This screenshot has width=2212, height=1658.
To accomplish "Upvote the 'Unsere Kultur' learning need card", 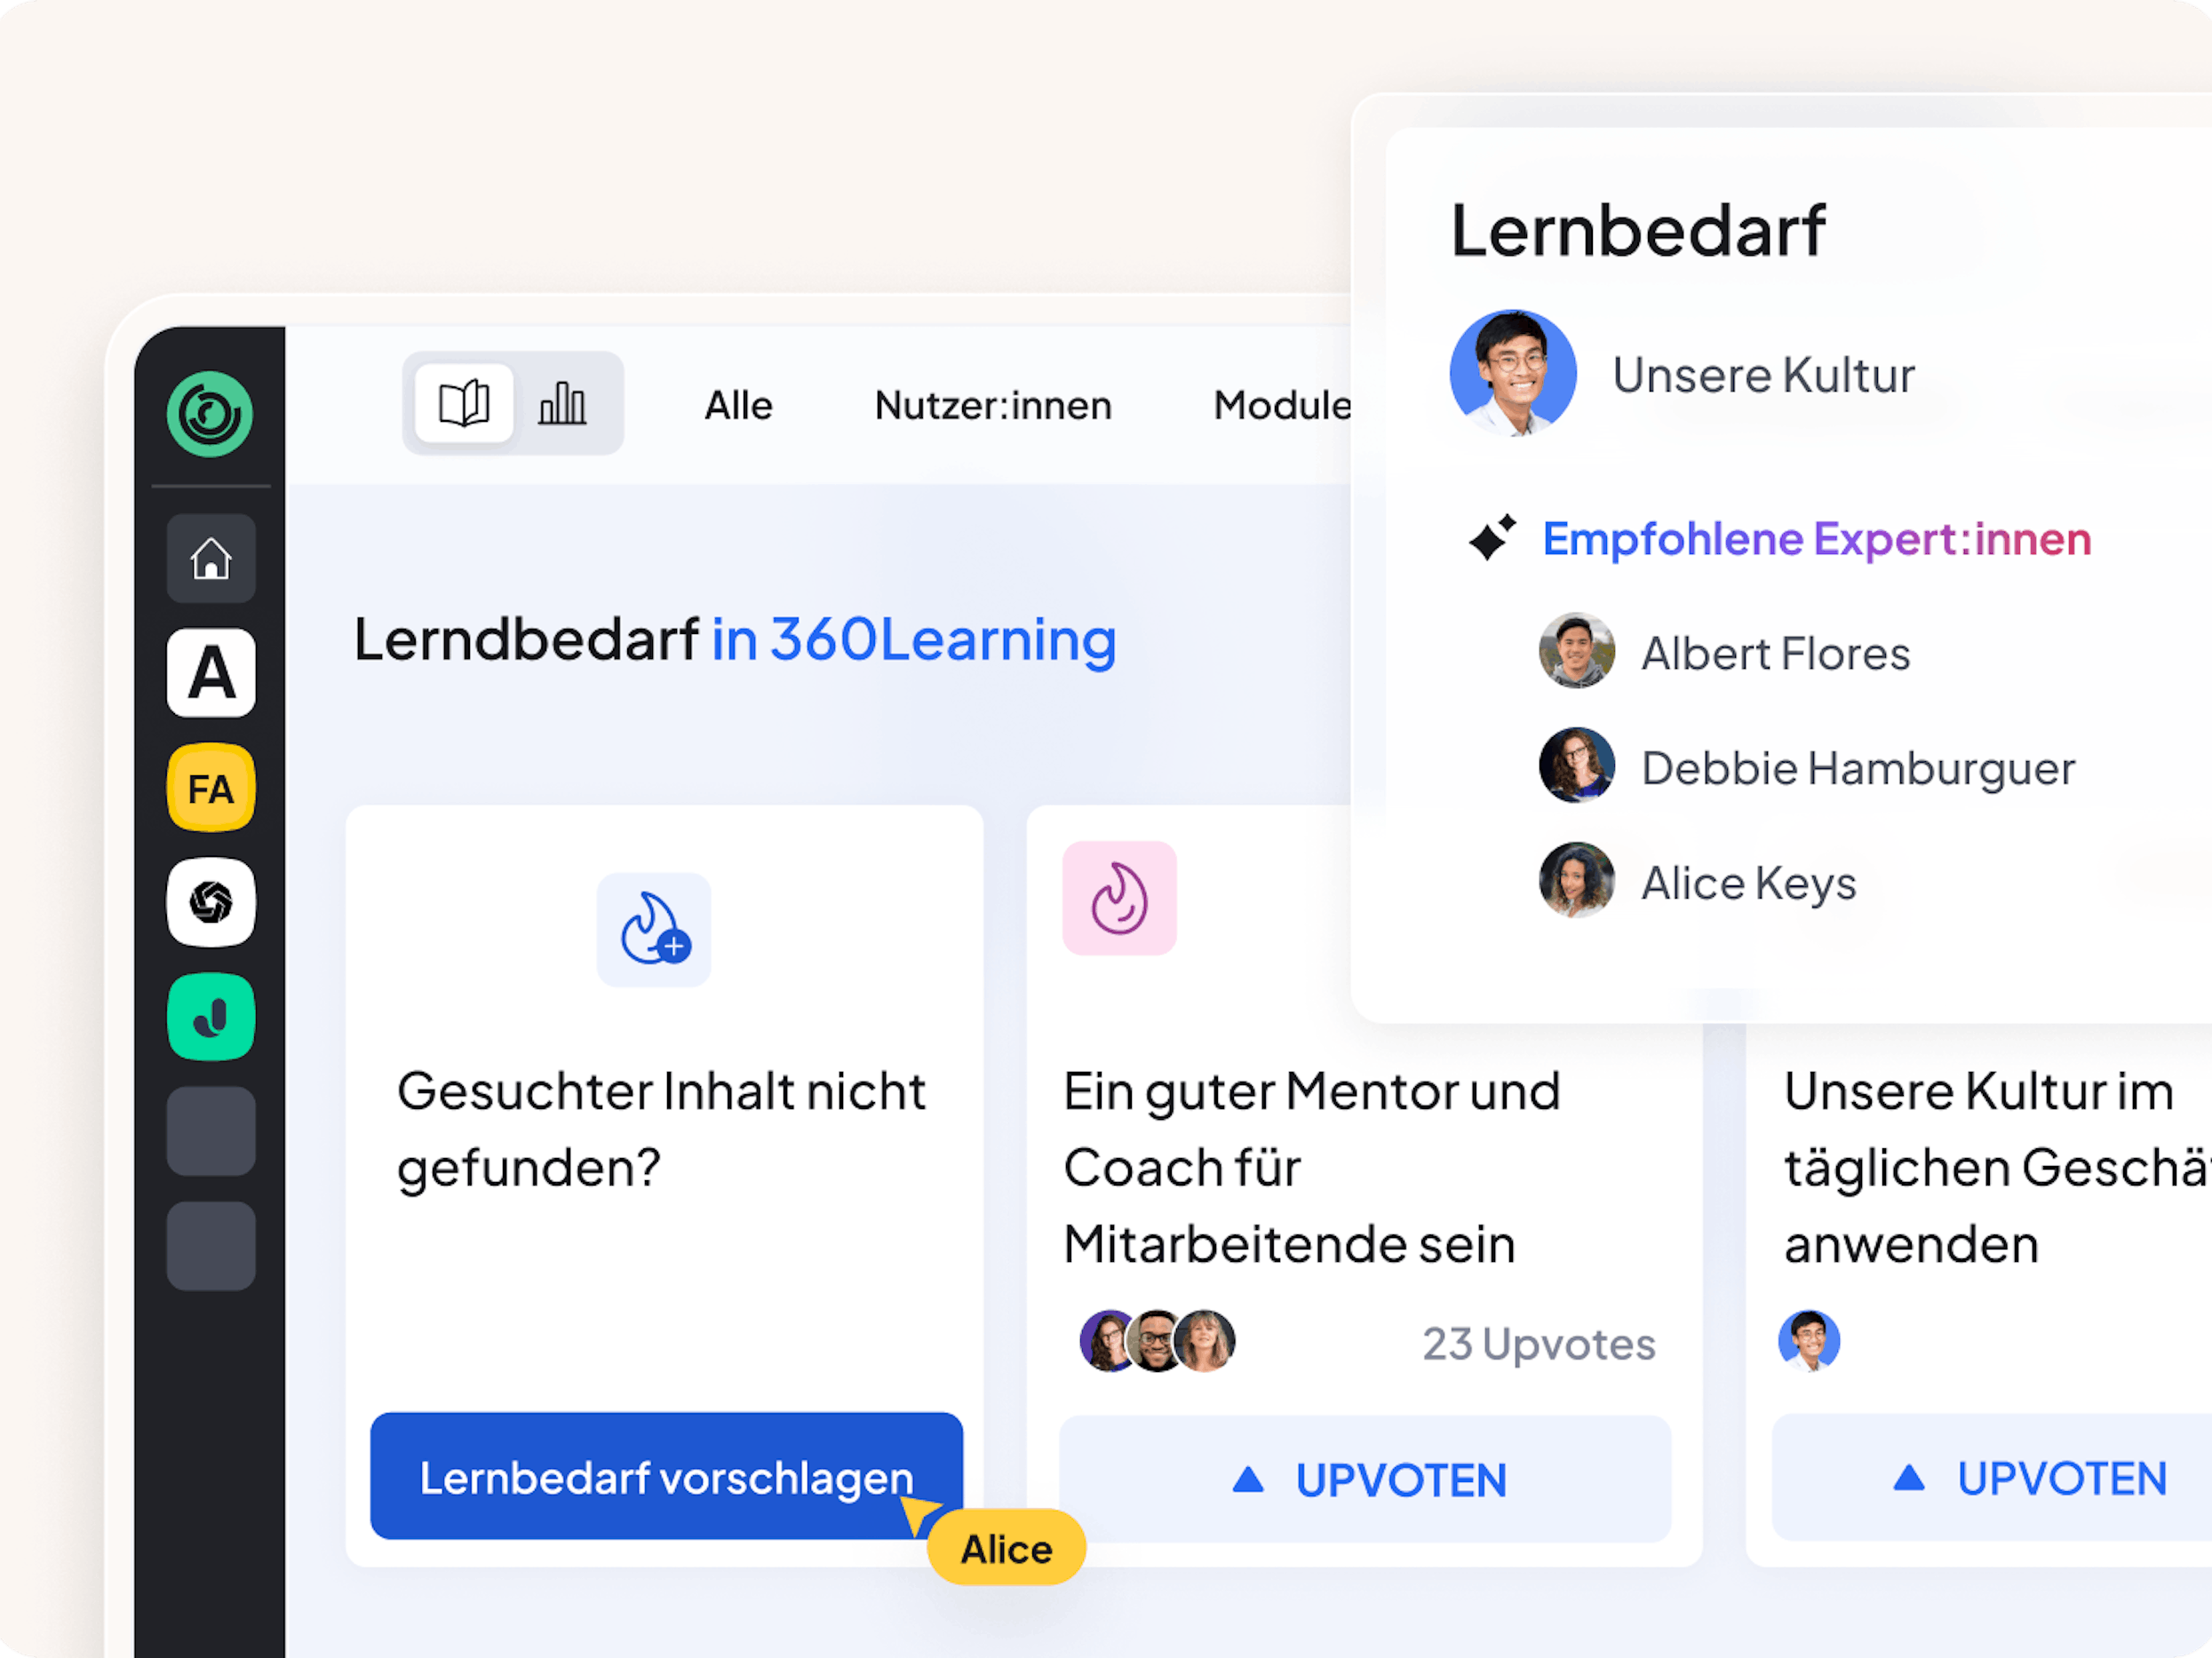I will click(x=1992, y=1477).
